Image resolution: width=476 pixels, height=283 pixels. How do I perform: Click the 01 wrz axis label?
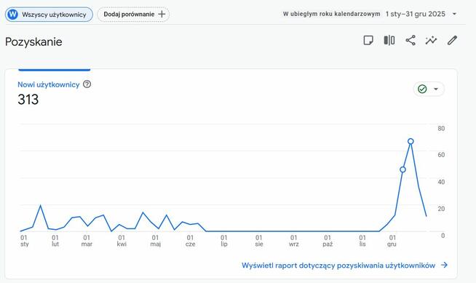pos(293,241)
